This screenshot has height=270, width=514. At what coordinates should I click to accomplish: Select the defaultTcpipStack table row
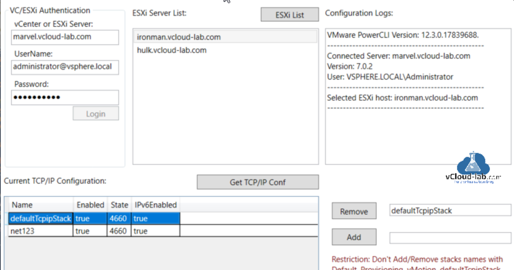(41, 219)
